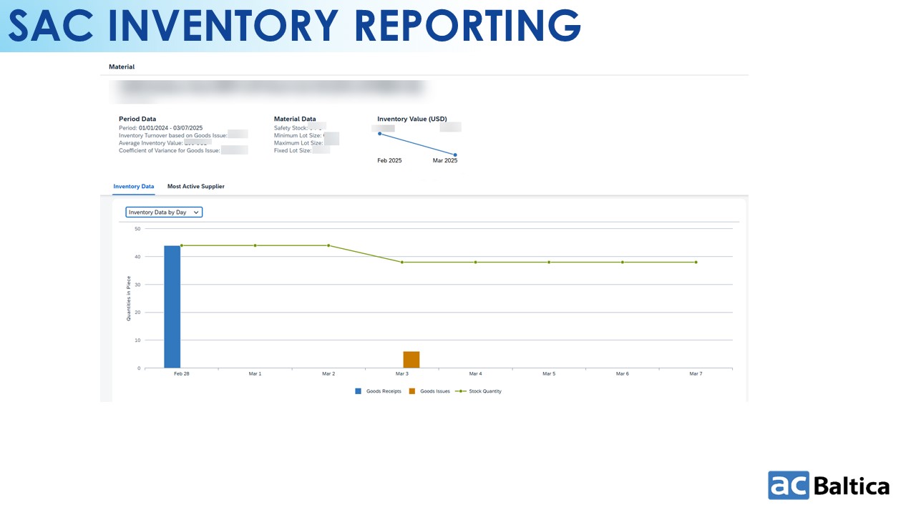Open the Inventory Data by Day dropdown
The width and height of the screenshot is (916, 515).
[x=164, y=212]
